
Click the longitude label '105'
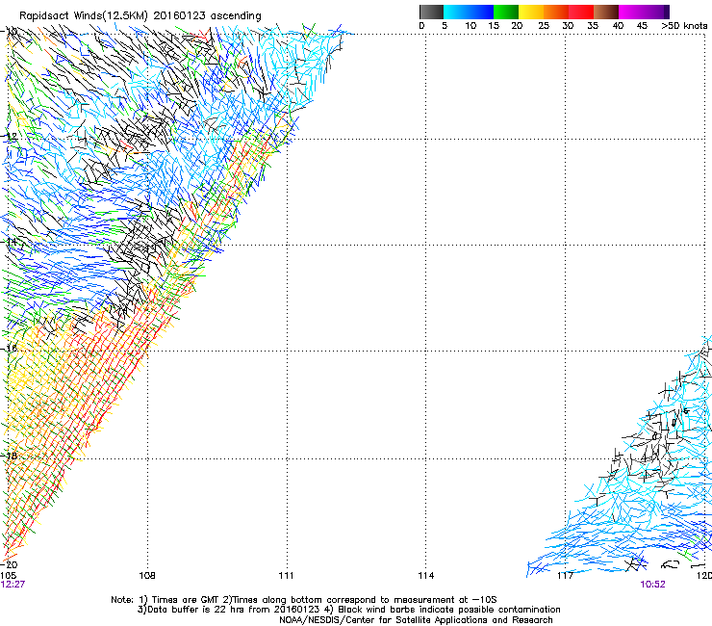tap(8, 576)
